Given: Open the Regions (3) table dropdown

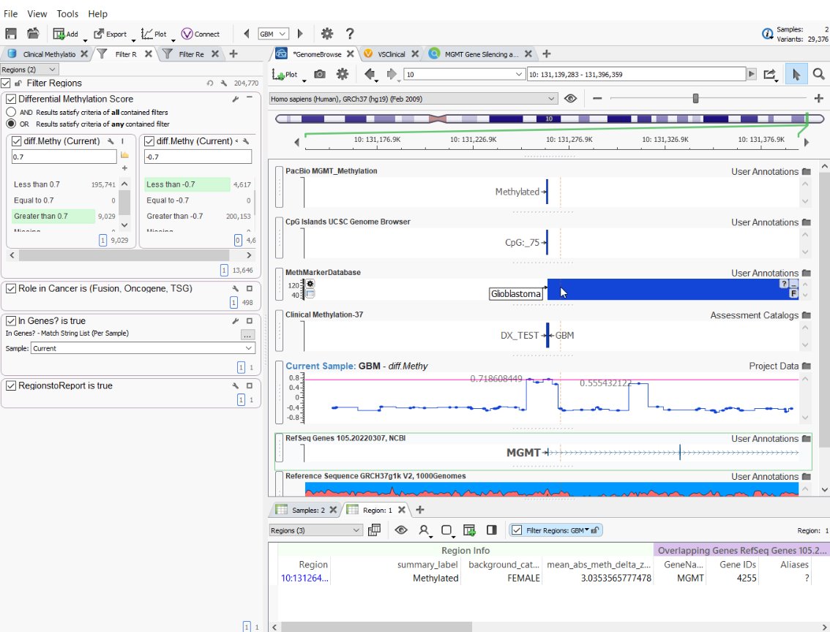Looking at the screenshot, I should (x=315, y=530).
